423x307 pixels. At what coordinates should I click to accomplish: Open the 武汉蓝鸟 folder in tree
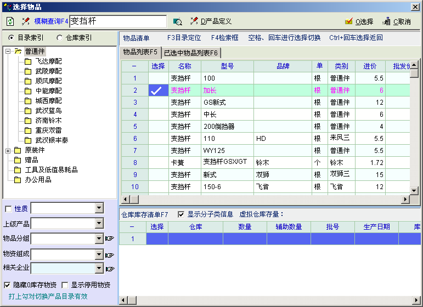pos(48,111)
